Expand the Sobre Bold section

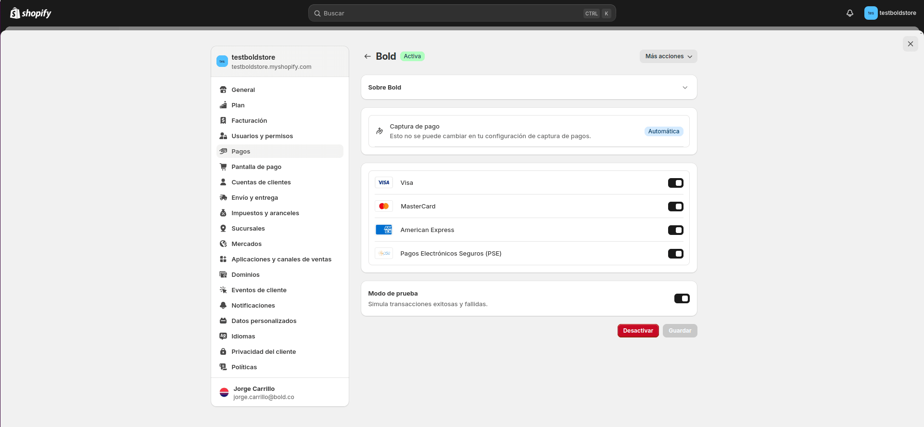[684, 88]
